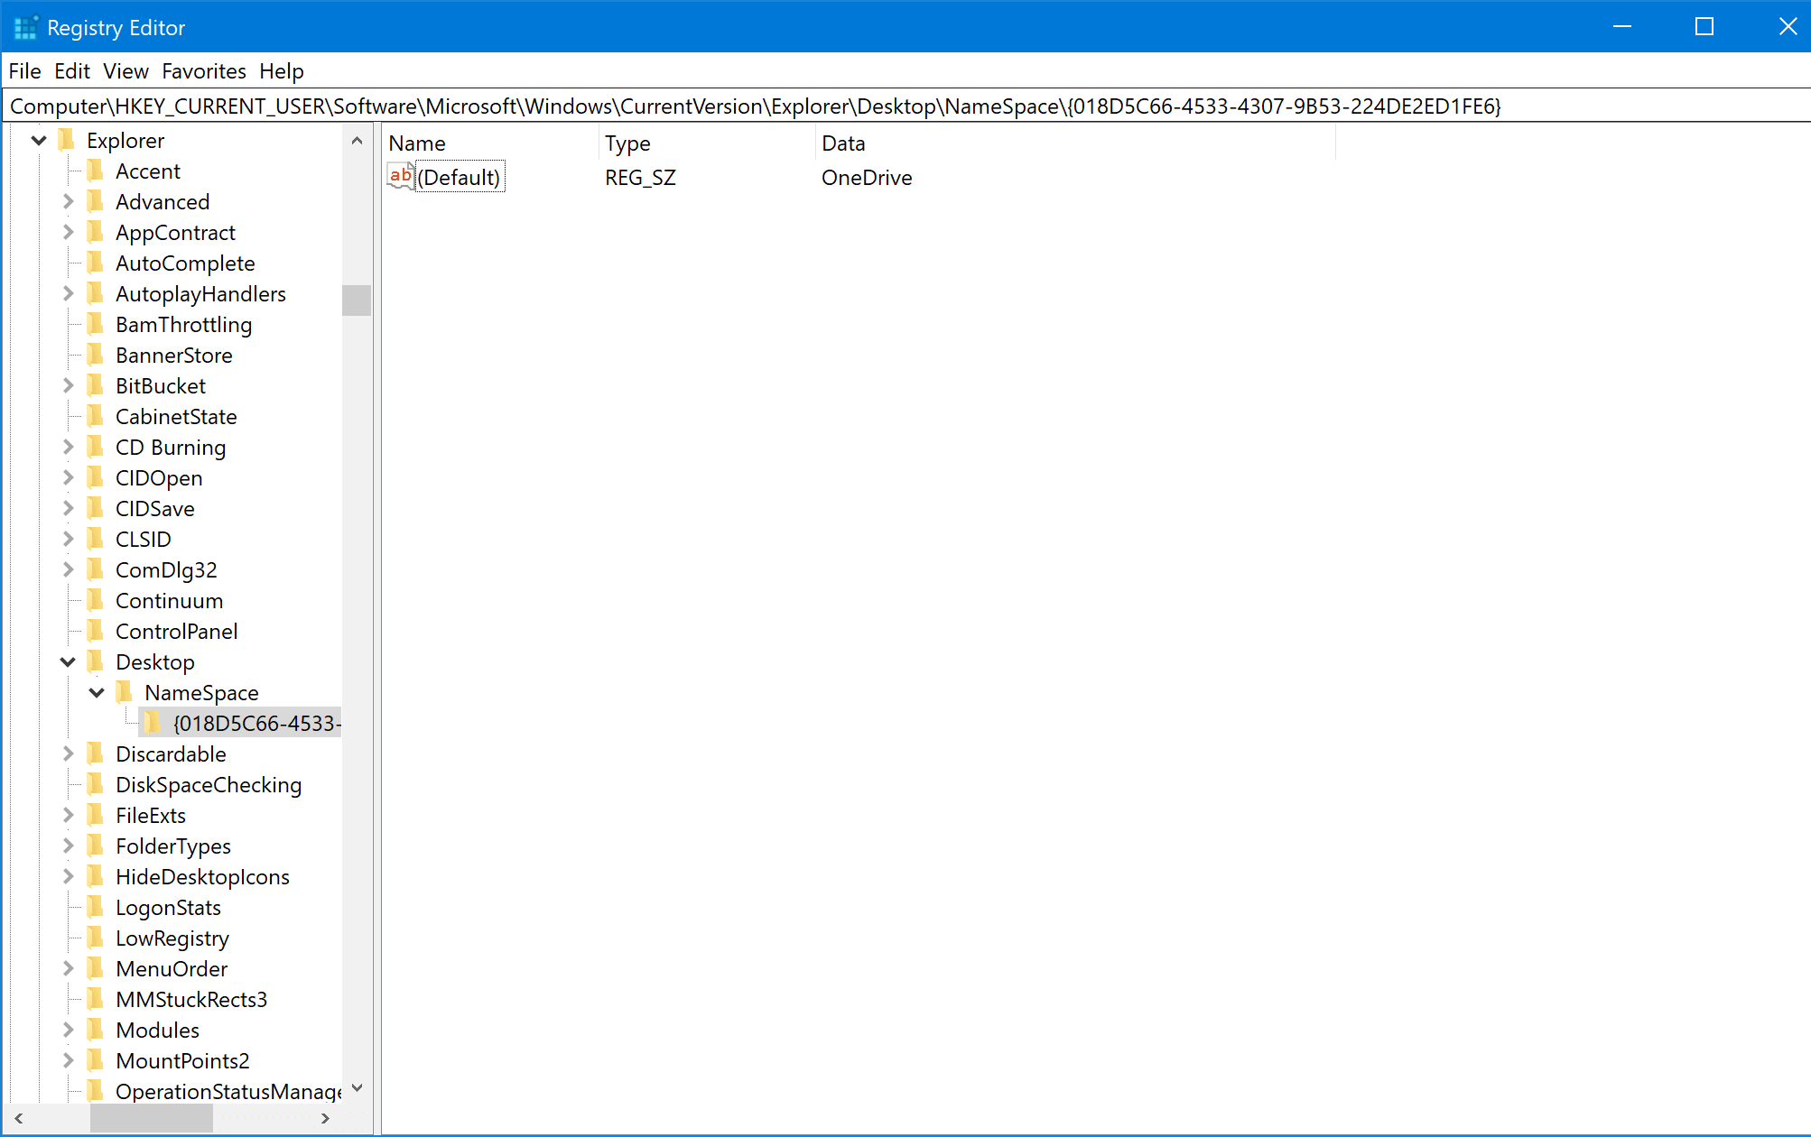Click the folder icon of the {018D5C66-4533- key
Viewport: 1811px width, 1137px height.
coord(153,724)
